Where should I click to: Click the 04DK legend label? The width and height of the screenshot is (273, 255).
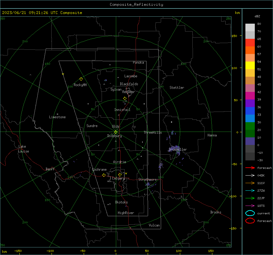[261, 176]
